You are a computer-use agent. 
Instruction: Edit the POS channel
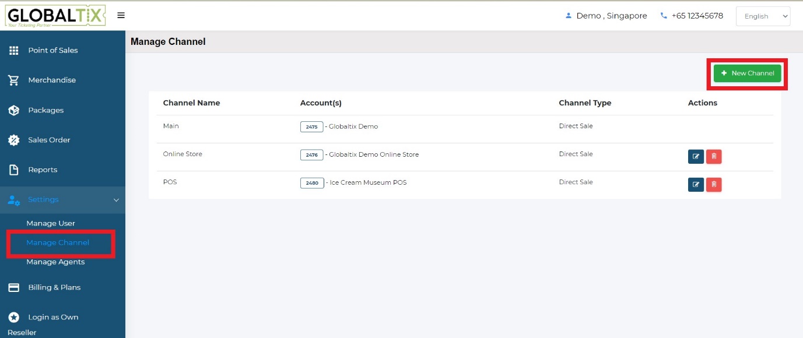point(696,185)
